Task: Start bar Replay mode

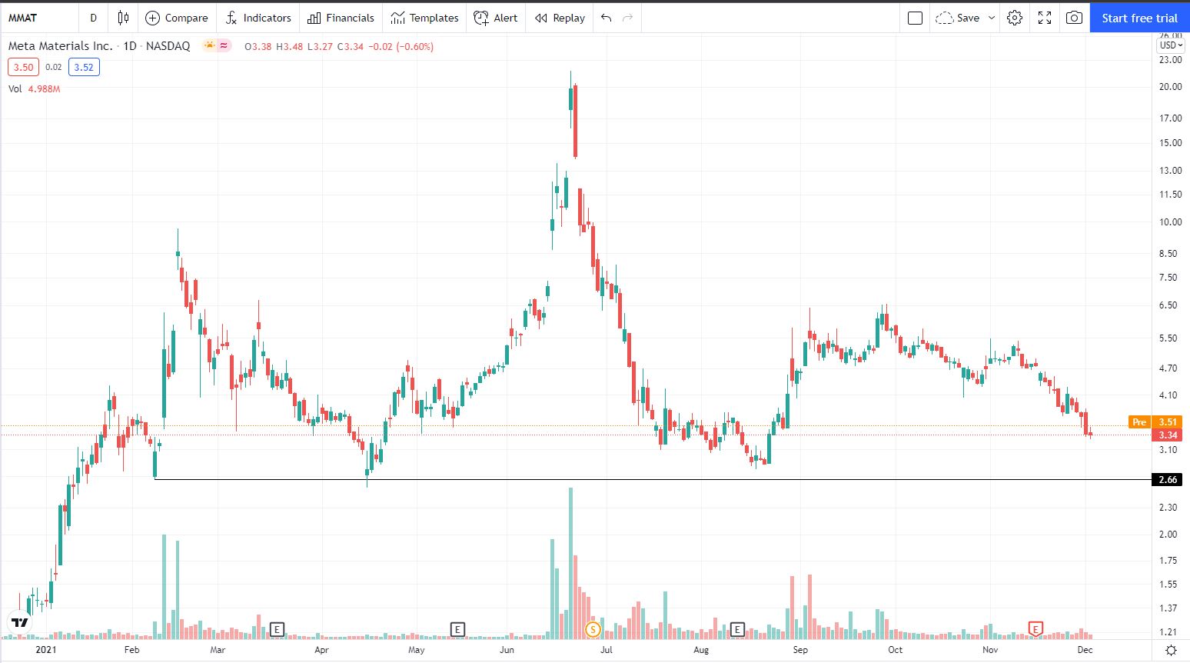Action: (560, 18)
